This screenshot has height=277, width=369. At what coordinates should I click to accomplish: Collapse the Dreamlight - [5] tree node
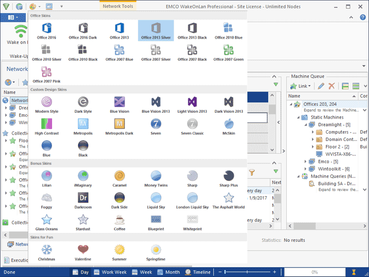(x=306, y=125)
